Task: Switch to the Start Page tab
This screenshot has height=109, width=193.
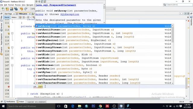Action: (x=8, y=14)
